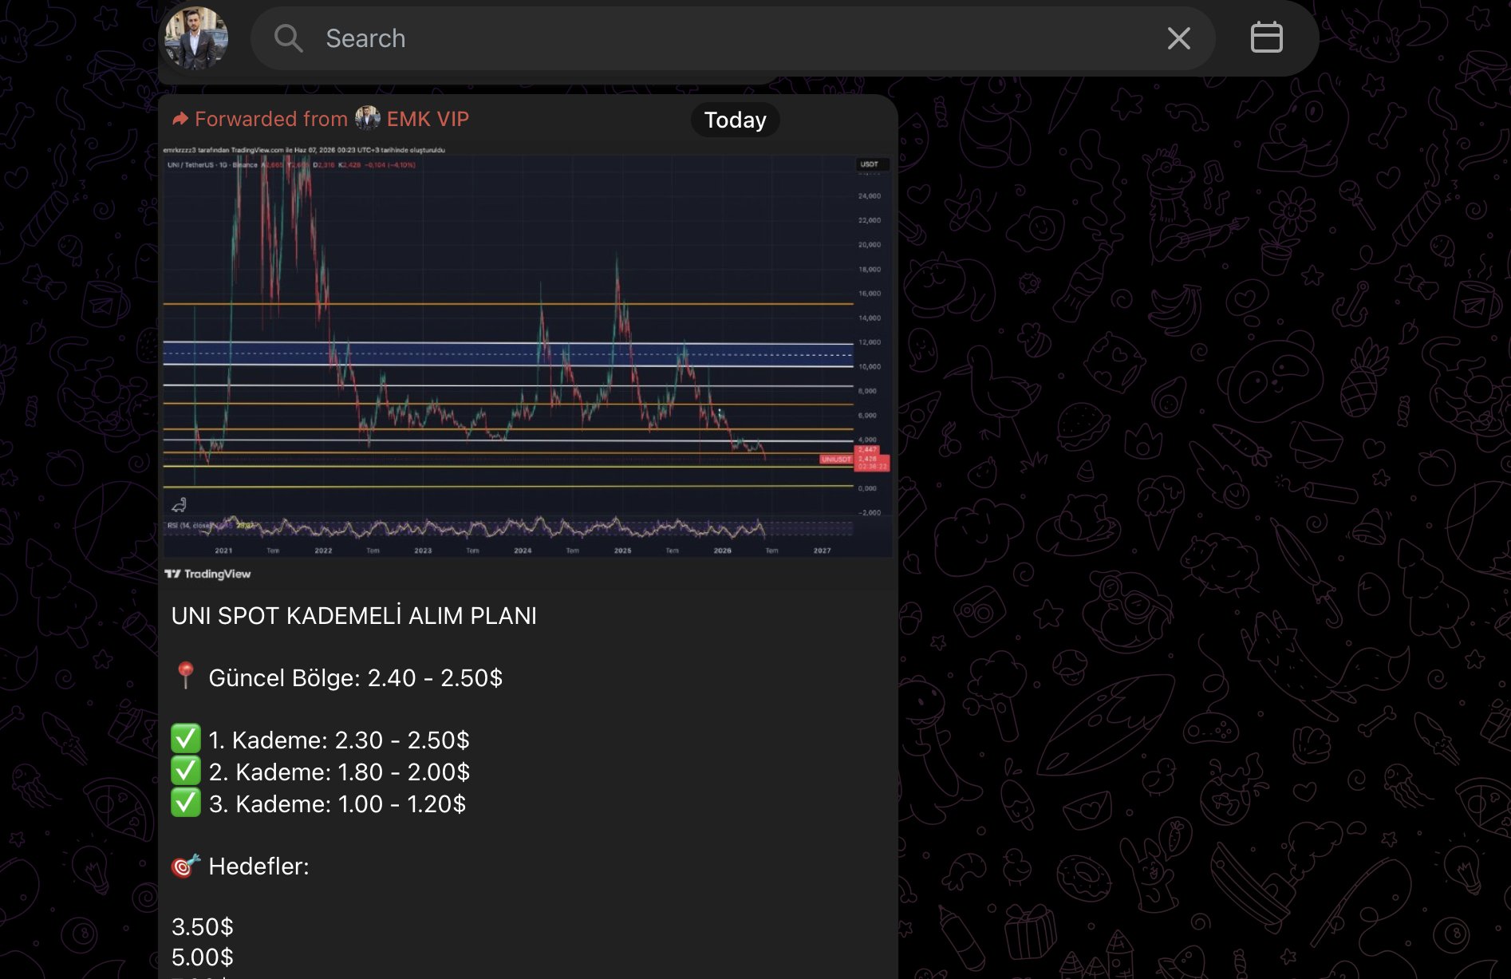Viewport: 1511px width, 979px height.
Task: Open the chat profile photo
Action: point(196,38)
